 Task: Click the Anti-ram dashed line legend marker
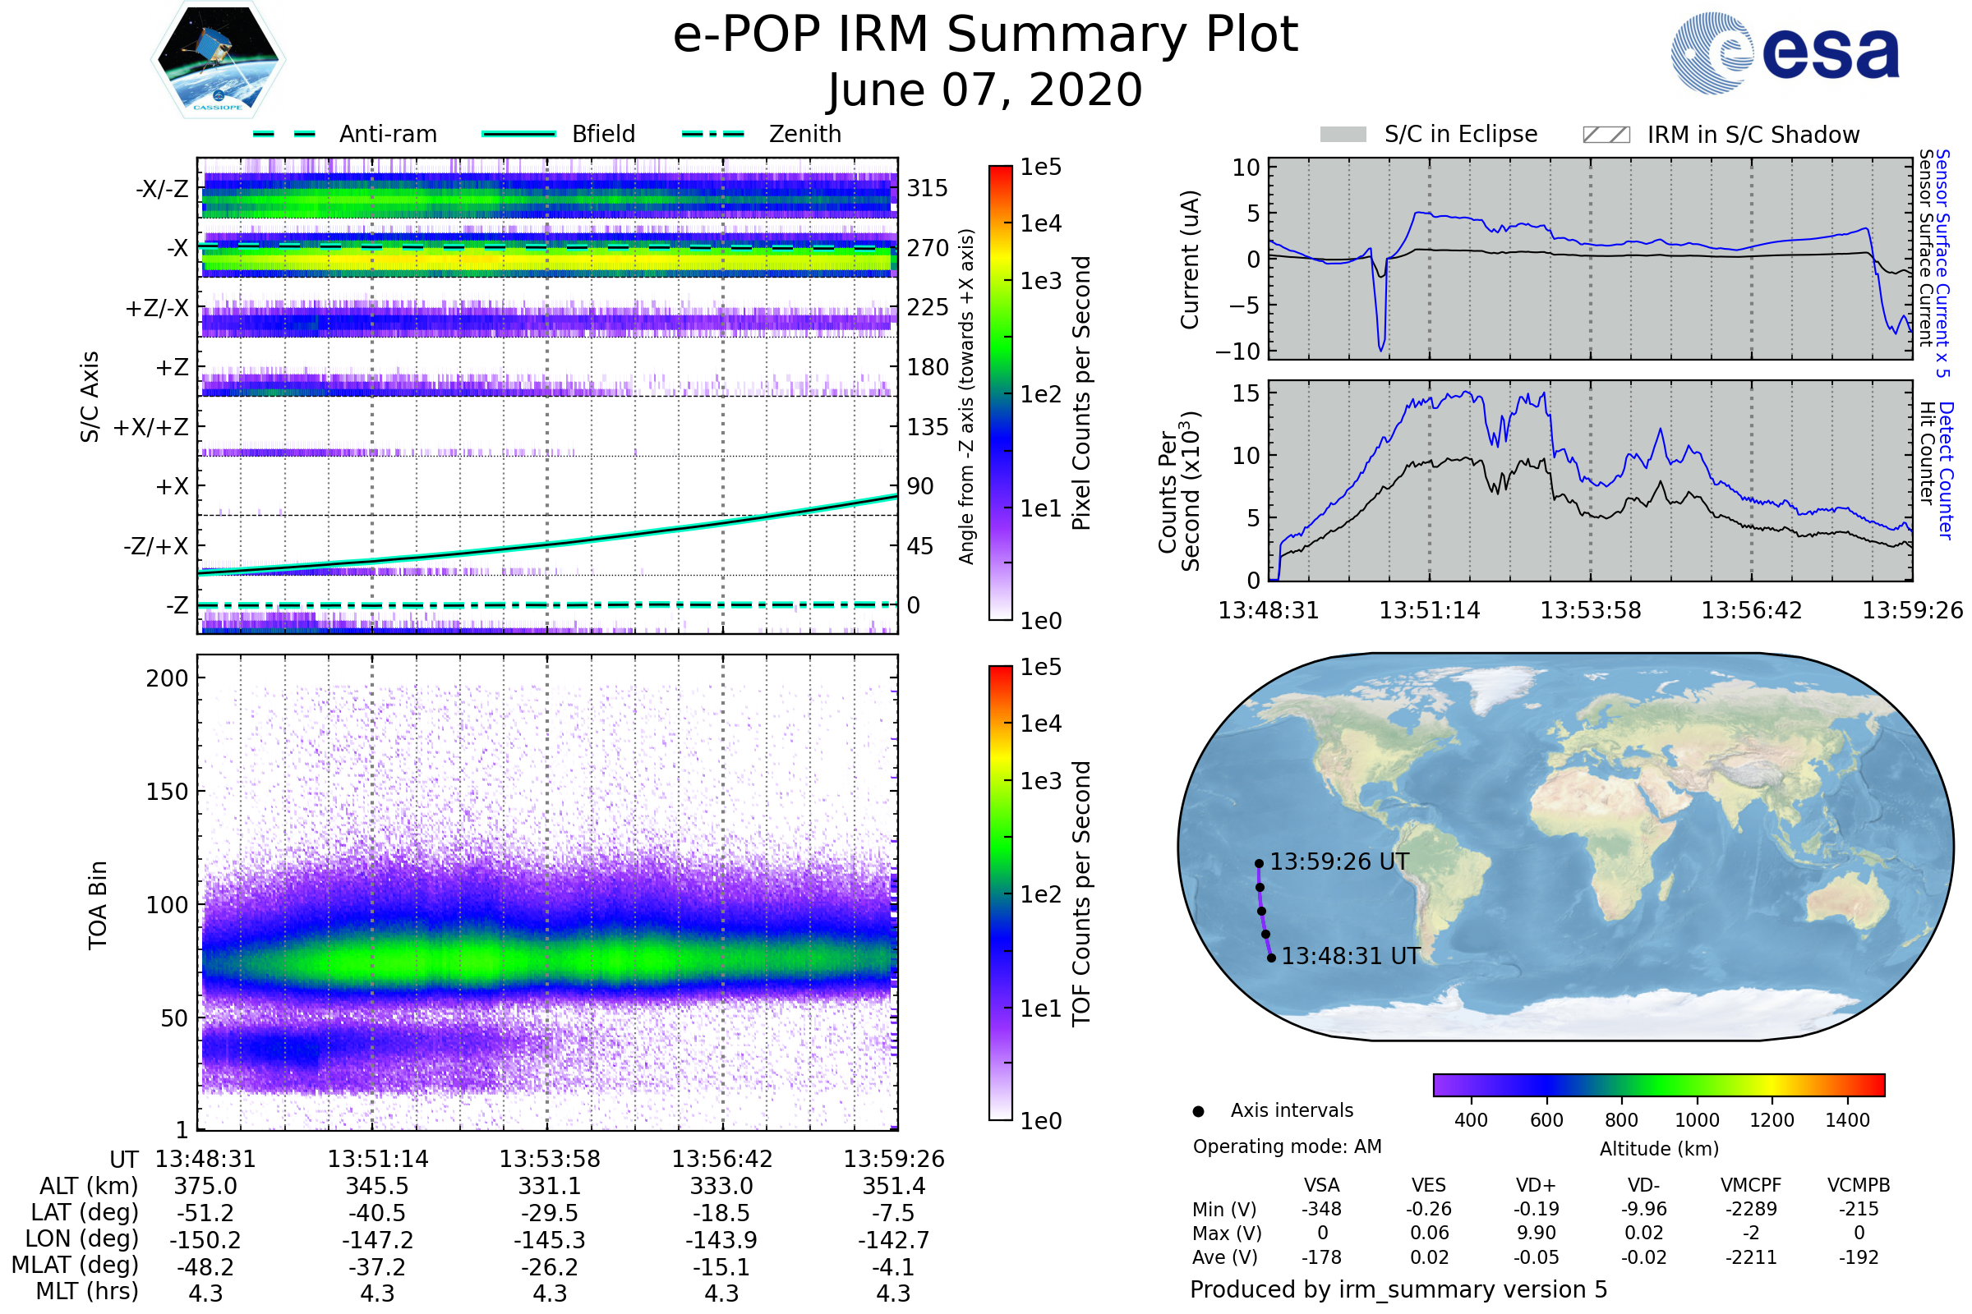284,134
